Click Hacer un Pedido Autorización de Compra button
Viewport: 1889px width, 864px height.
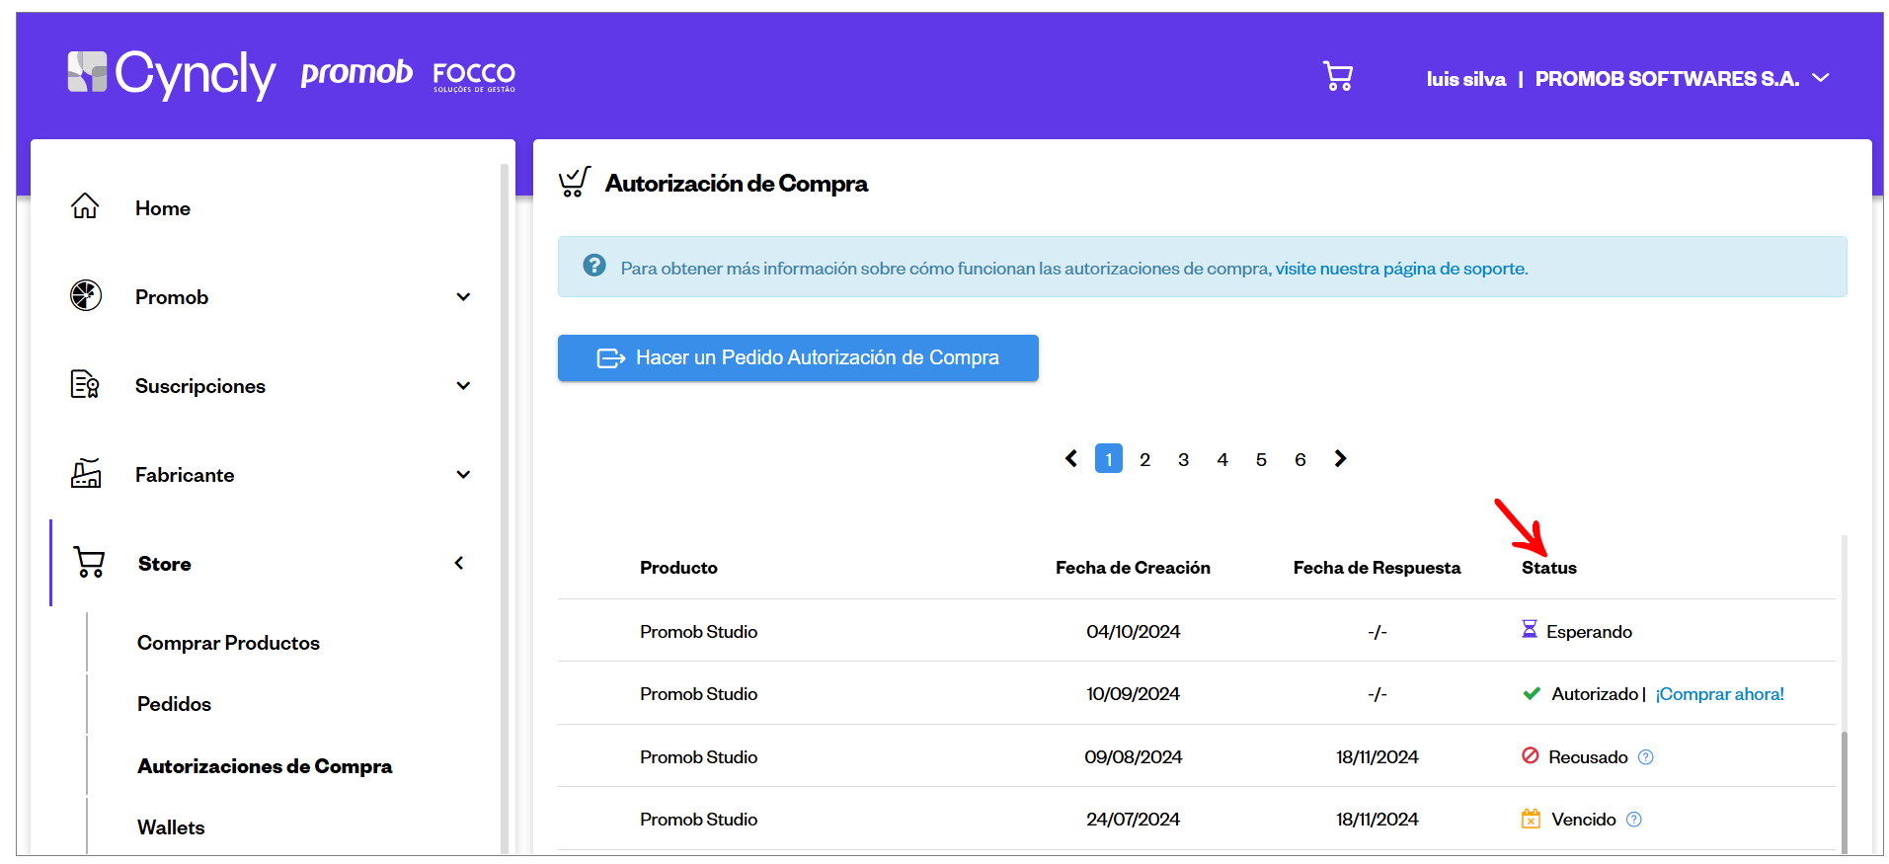(x=798, y=357)
